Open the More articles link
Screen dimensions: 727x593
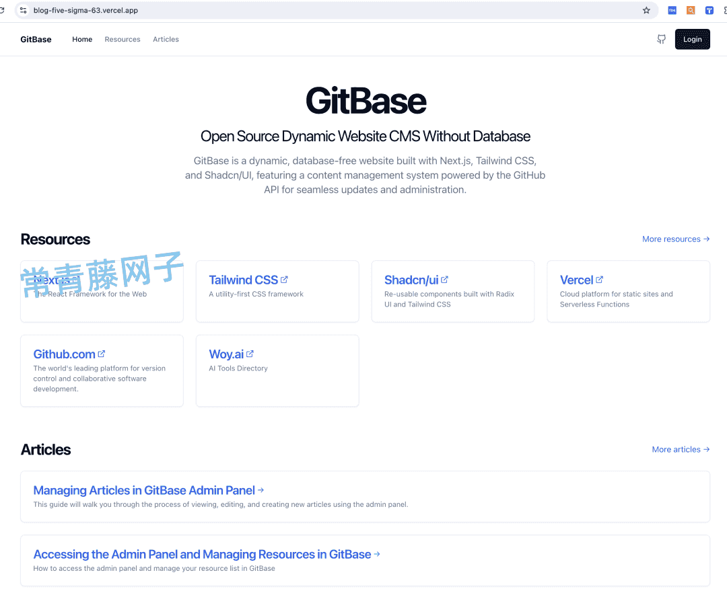[x=681, y=449]
